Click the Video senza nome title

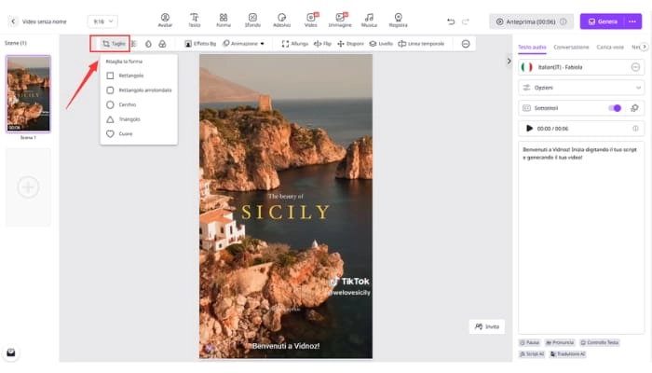44,21
